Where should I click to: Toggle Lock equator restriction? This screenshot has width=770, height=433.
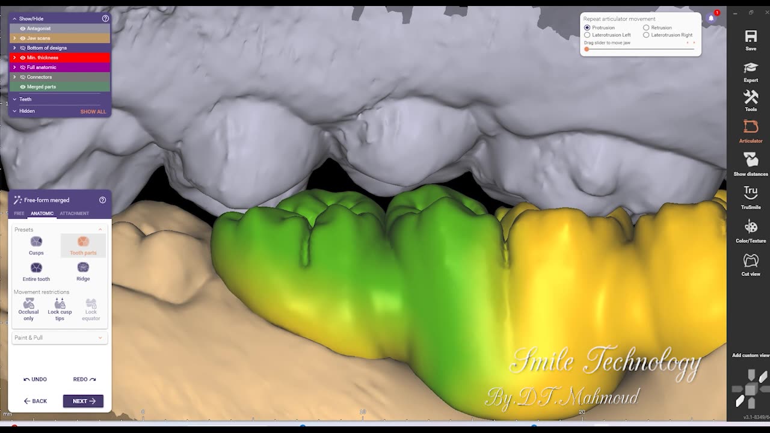click(91, 309)
